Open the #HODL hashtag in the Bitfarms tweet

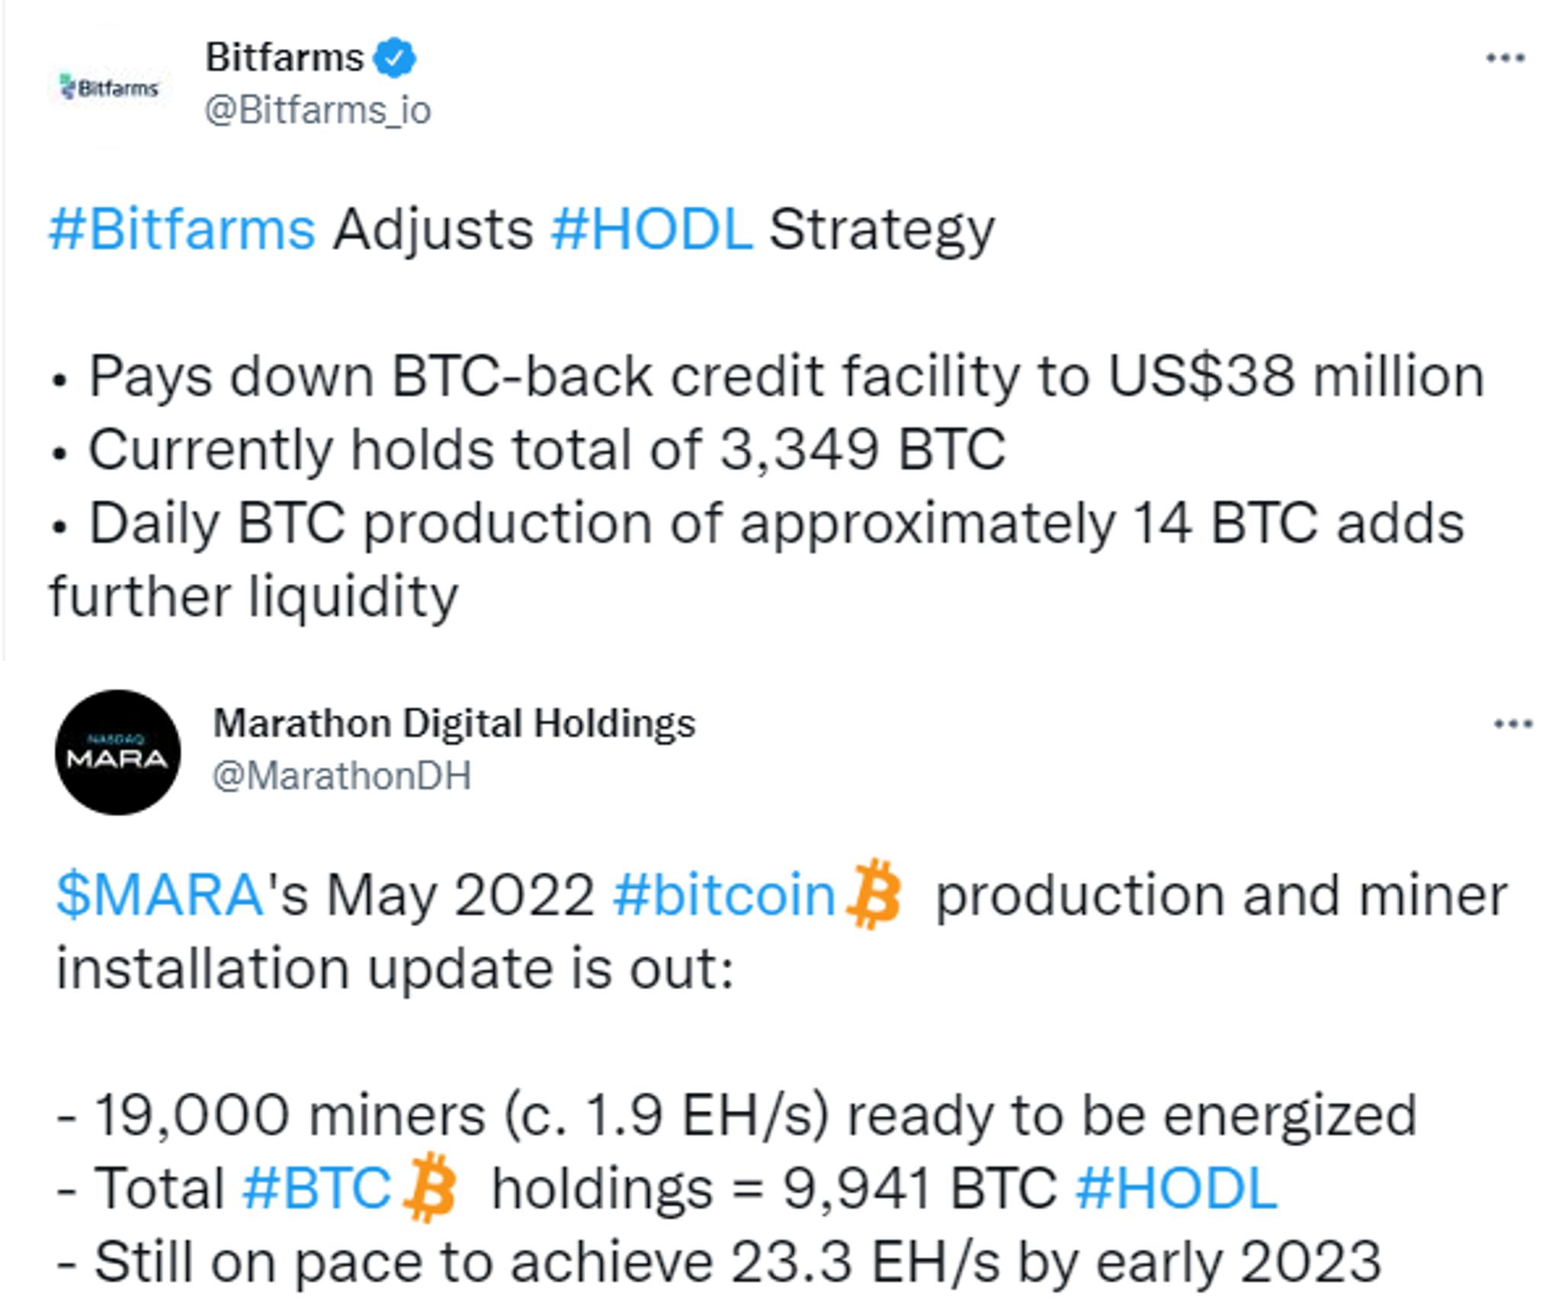652,229
